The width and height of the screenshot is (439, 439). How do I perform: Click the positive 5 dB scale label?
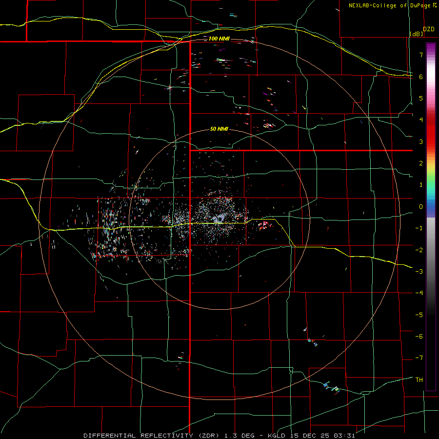pos(421,98)
